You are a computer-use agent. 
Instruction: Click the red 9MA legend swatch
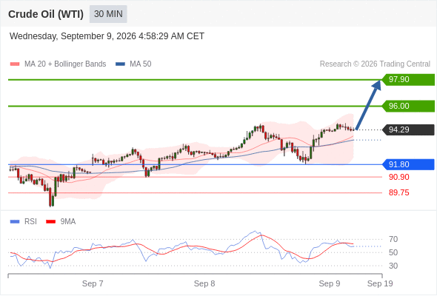point(50,222)
